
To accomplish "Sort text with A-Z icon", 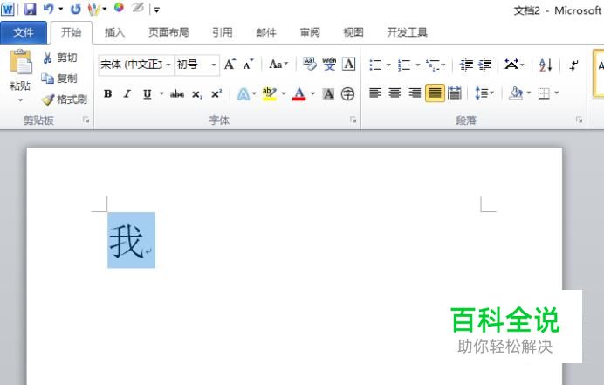I will coord(546,65).
